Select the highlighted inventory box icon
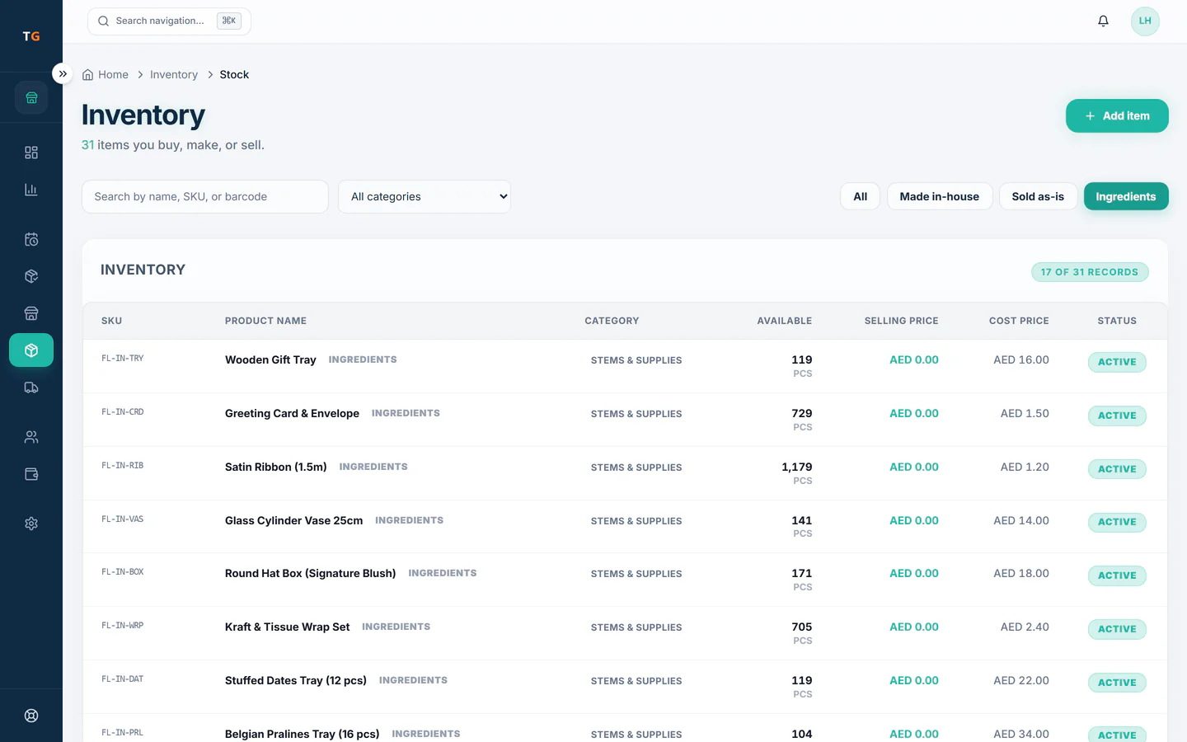Viewport: 1187px width, 742px height. [31, 350]
